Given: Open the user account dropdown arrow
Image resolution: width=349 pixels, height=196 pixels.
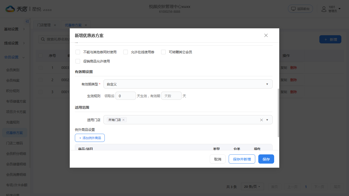Looking at the screenshot, I should [340, 9].
